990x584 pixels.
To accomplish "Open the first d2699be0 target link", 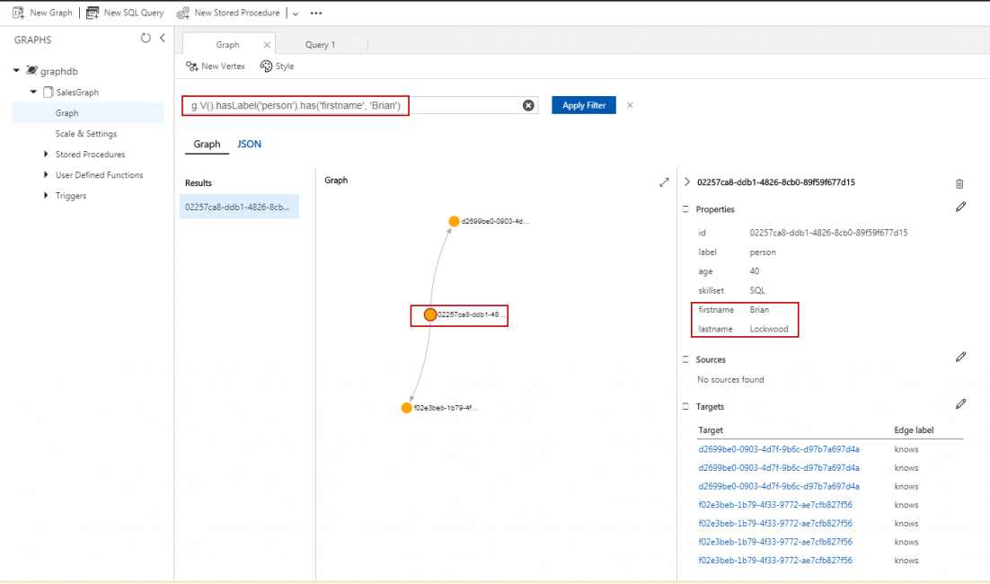I will pyautogui.click(x=779, y=449).
